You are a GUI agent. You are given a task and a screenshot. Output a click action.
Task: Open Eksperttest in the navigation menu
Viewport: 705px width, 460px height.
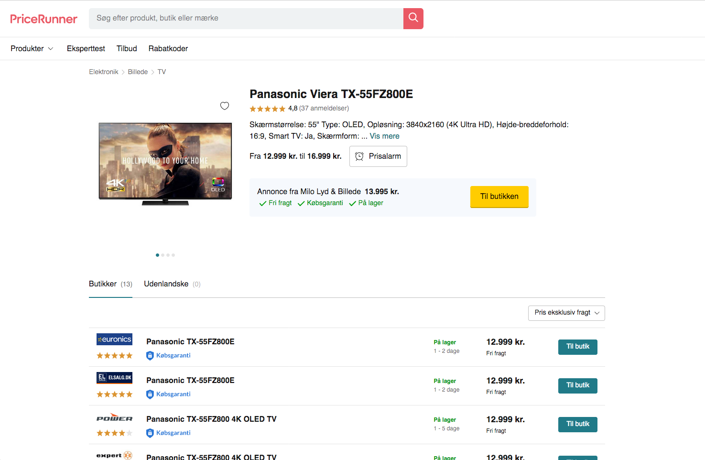[x=86, y=49]
